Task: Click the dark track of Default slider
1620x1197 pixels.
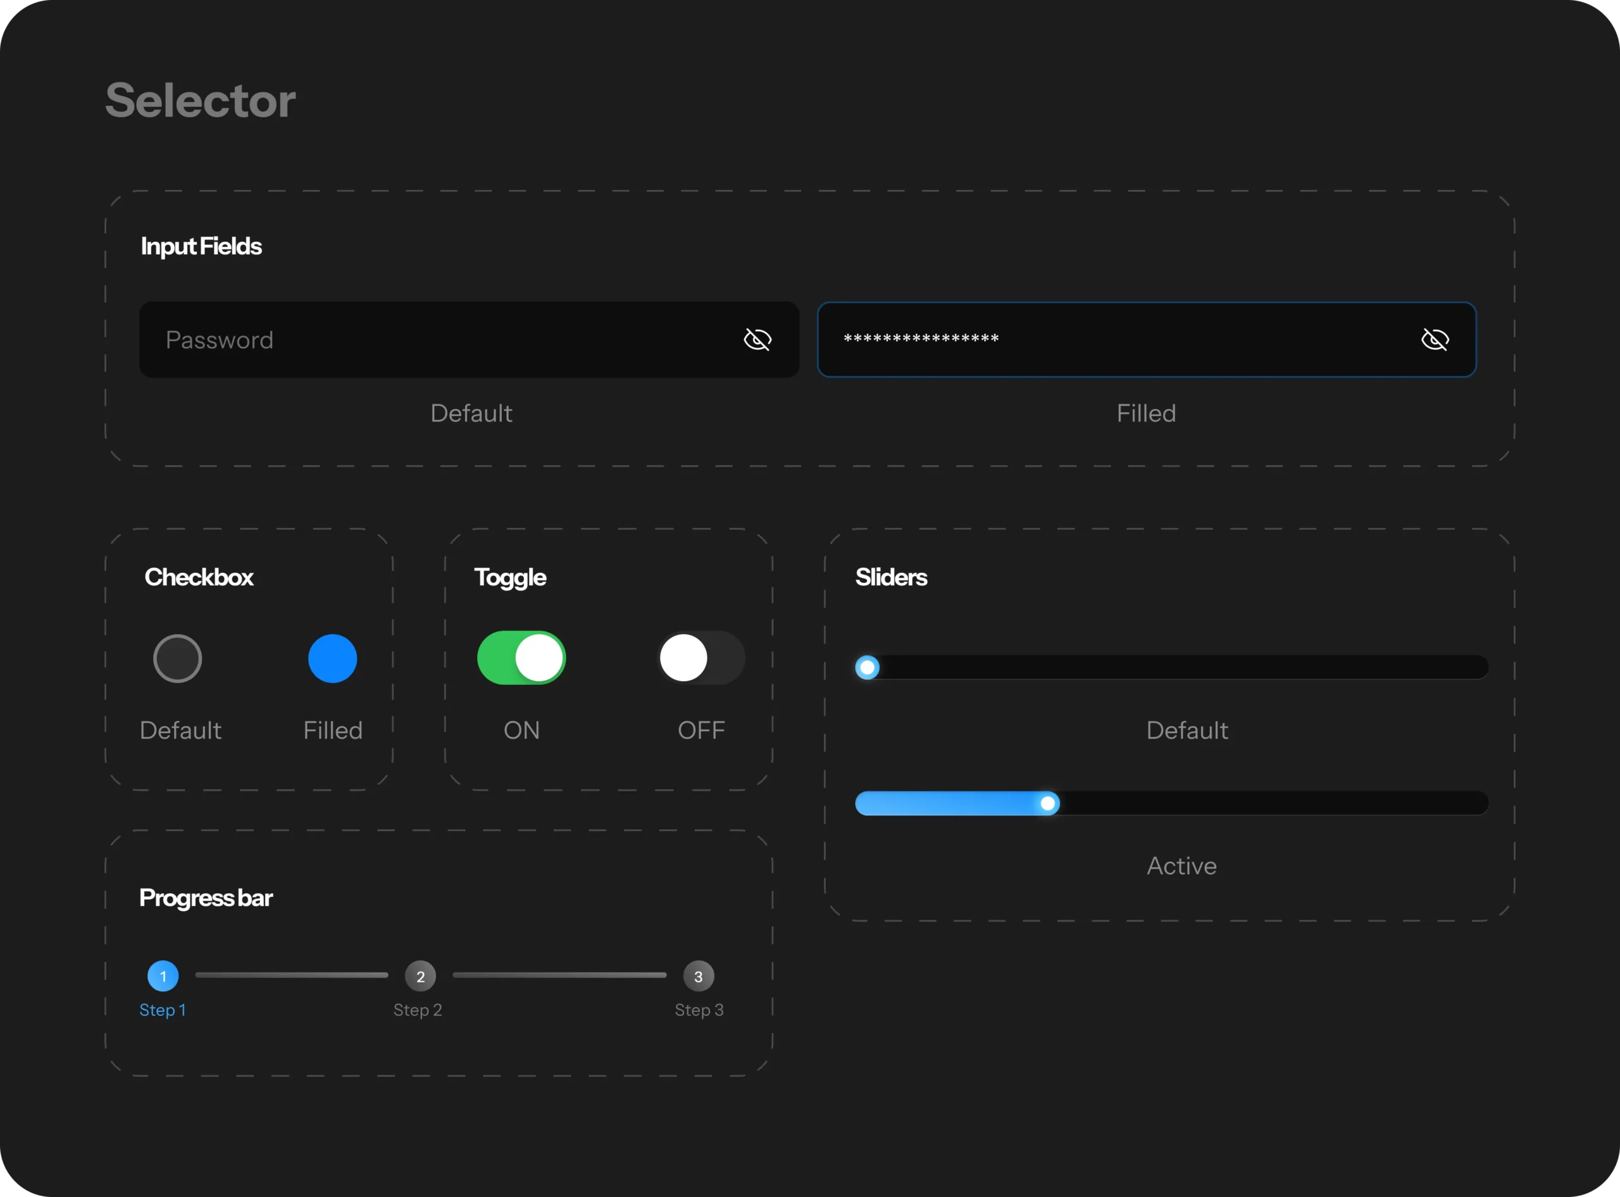Action: tap(1188, 667)
